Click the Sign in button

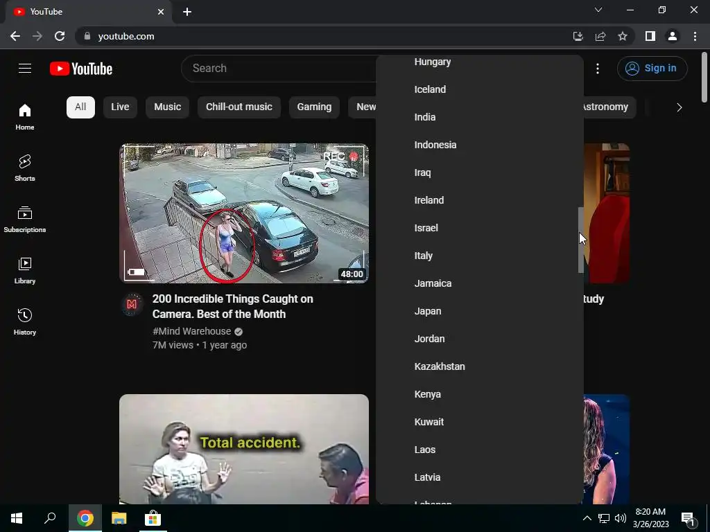pyautogui.click(x=652, y=69)
